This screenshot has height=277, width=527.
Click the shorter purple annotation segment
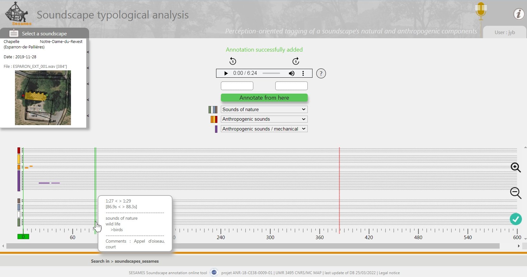(56, 183)
